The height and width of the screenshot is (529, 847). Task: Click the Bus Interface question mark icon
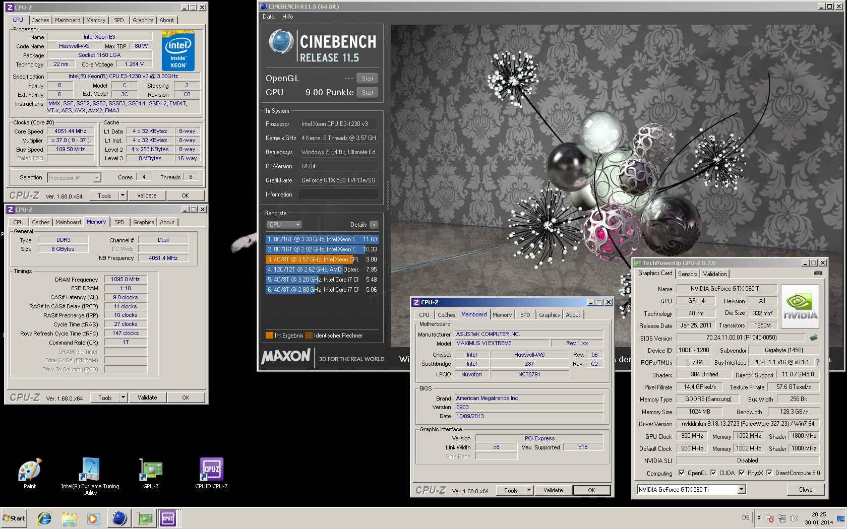coord(817,362)
